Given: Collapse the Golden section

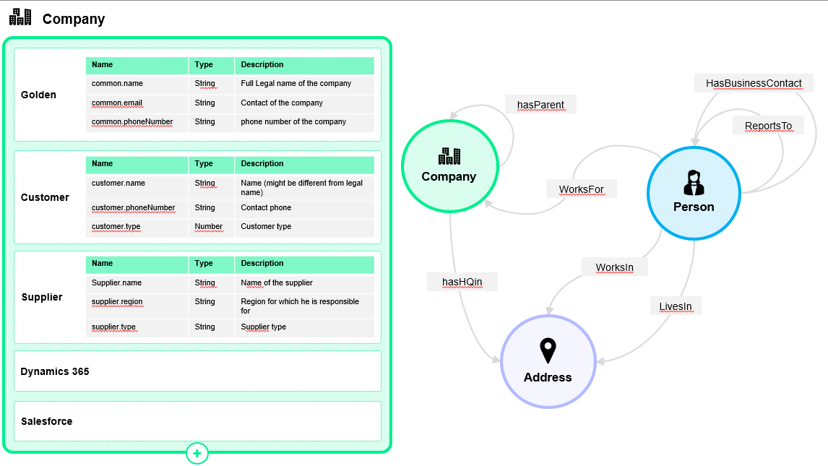Looking at the screenshot, I should click(38, 95).
